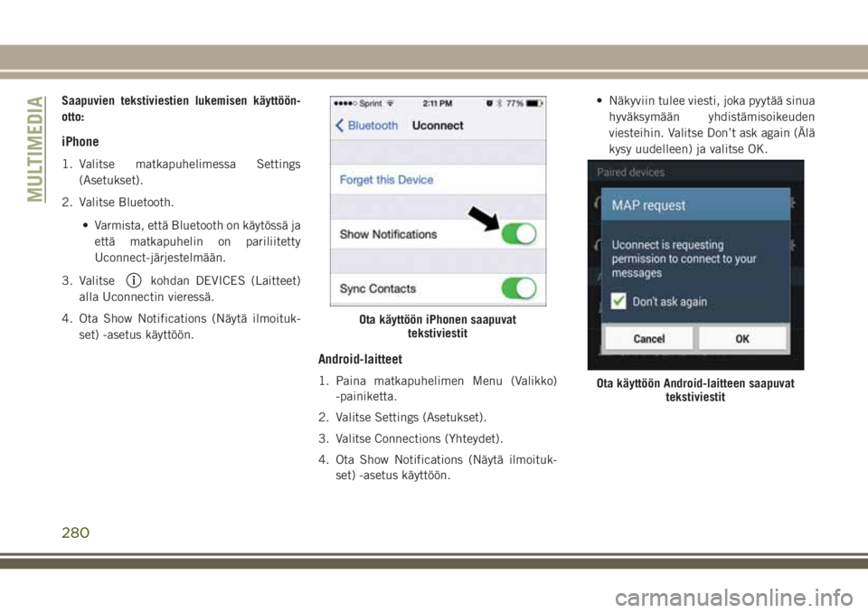Click the info icon next to Valitse
Viewport: 868px width, 613px height.
[134, 281]
